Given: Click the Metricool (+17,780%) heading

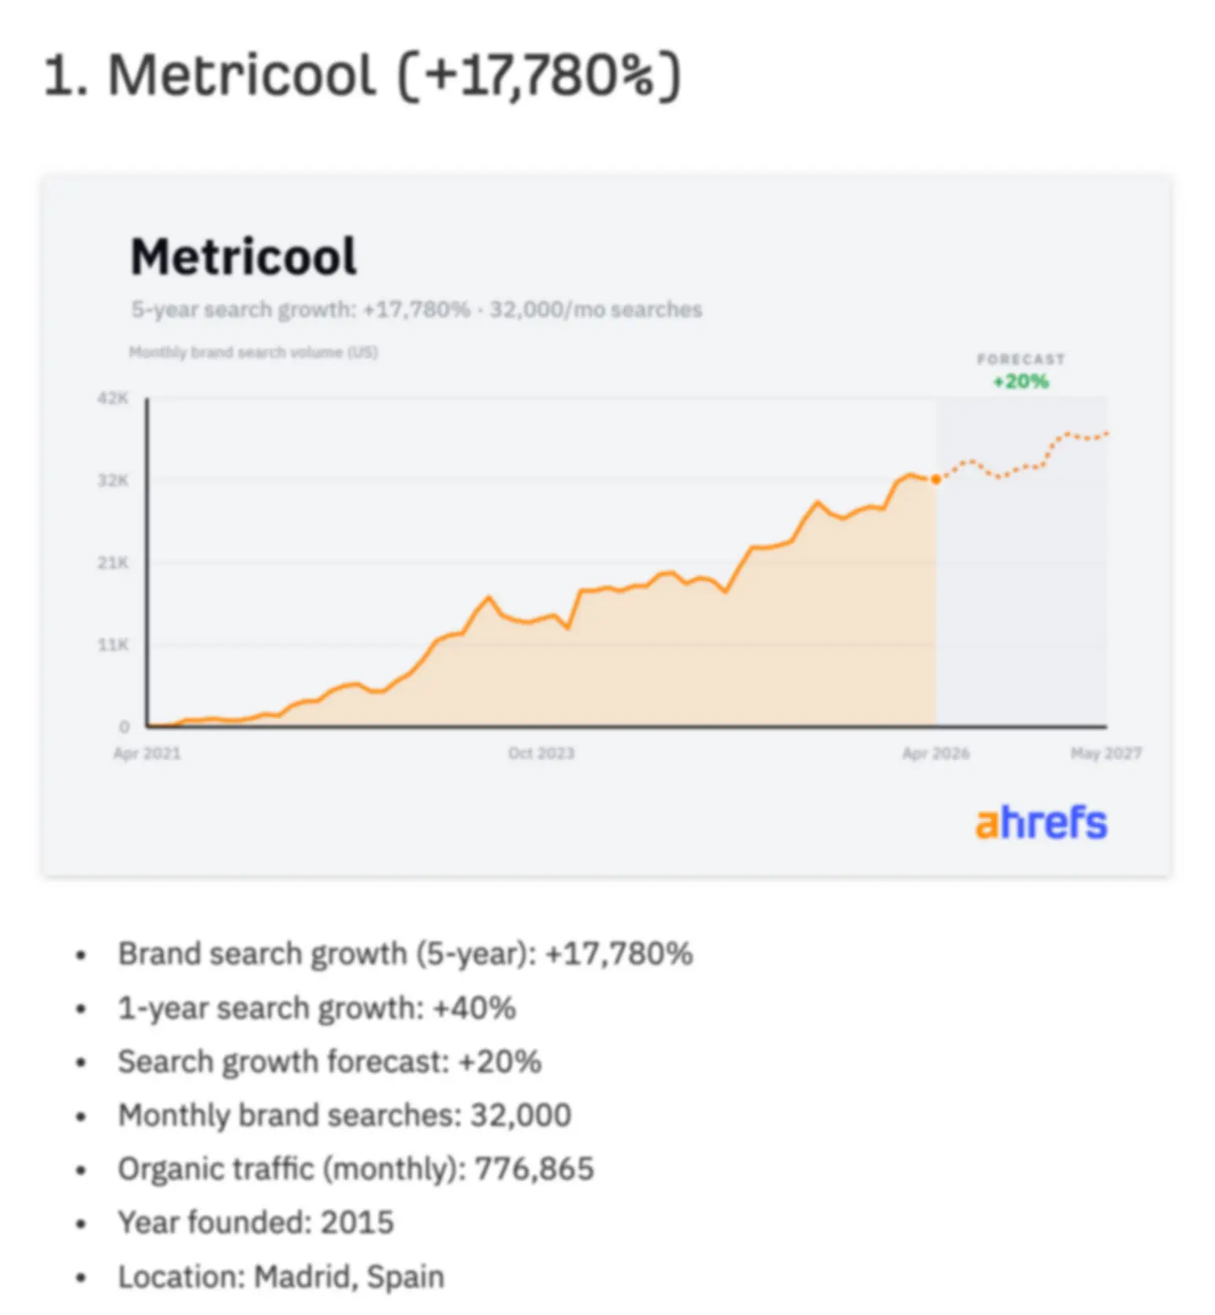Looking at the screenshot, I should [362, 76].
